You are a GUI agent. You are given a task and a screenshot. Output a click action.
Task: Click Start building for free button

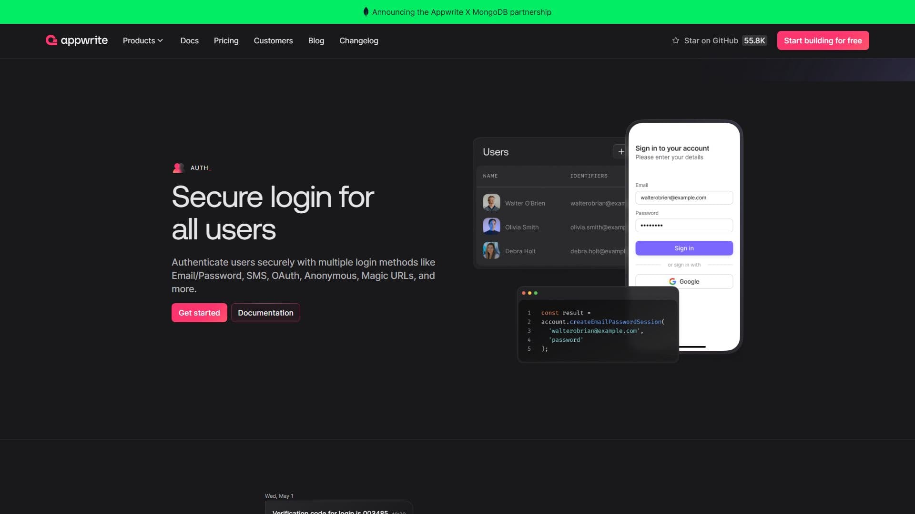(823, 40)
